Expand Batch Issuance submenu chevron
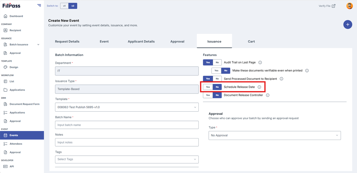 tap(38, 45)
